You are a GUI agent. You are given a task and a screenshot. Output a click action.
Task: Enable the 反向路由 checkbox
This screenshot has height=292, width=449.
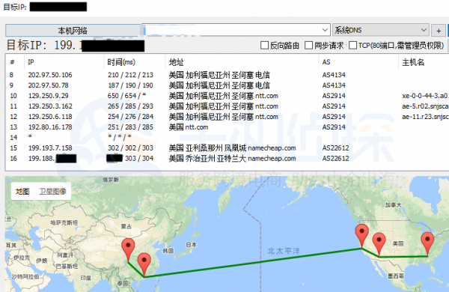[x=264, y=45]
